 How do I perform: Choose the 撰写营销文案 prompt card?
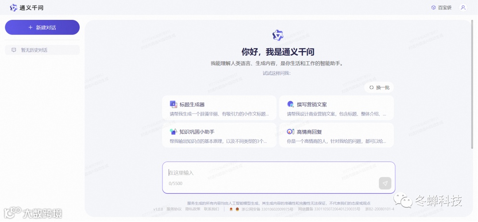(x=336, y=108)
